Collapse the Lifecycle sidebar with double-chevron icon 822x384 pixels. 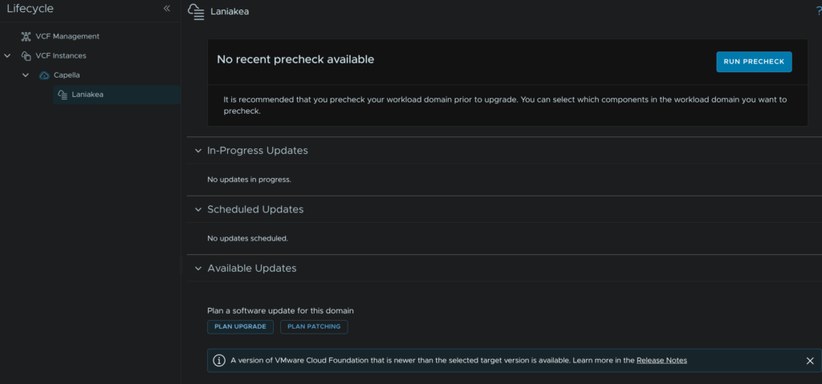[167, 9]
